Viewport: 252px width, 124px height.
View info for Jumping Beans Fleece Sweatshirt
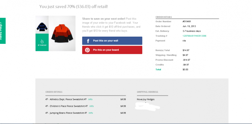tap(91, 113)
